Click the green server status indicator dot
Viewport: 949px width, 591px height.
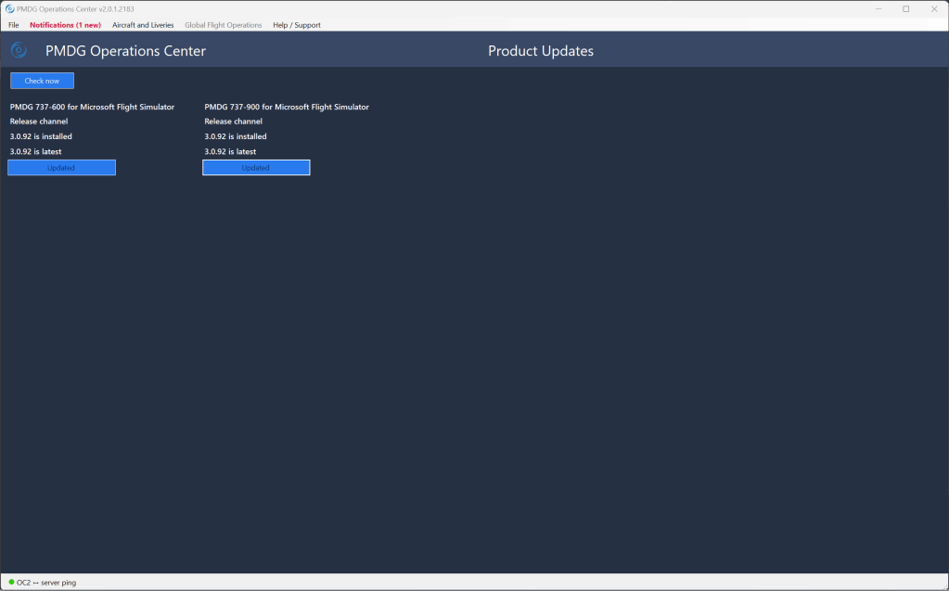point(11,582)
